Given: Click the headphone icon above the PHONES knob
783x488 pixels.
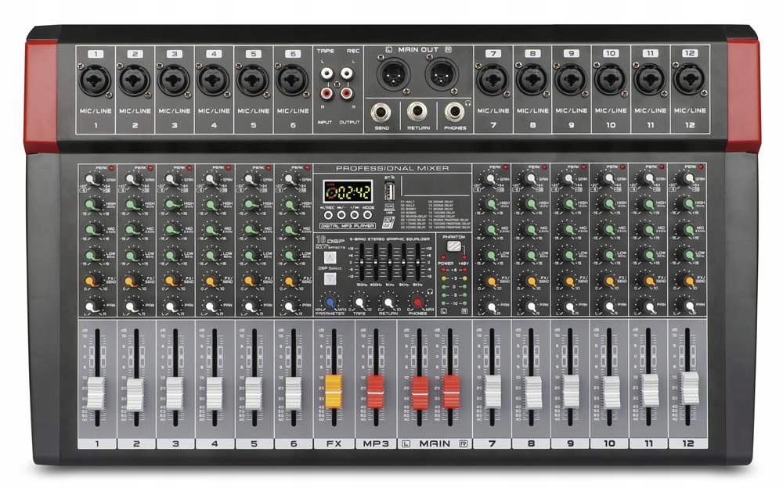Looking at the screenshot, I should click(430, 292).
